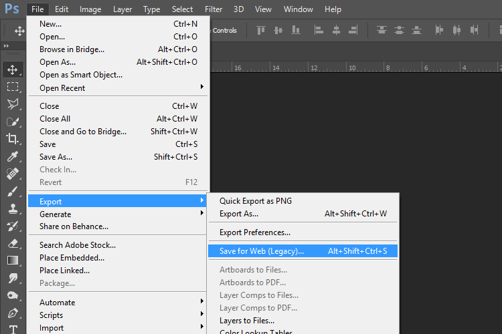Open the Export submenu
This screenshot has height=334, width=502.
(118, 201)
